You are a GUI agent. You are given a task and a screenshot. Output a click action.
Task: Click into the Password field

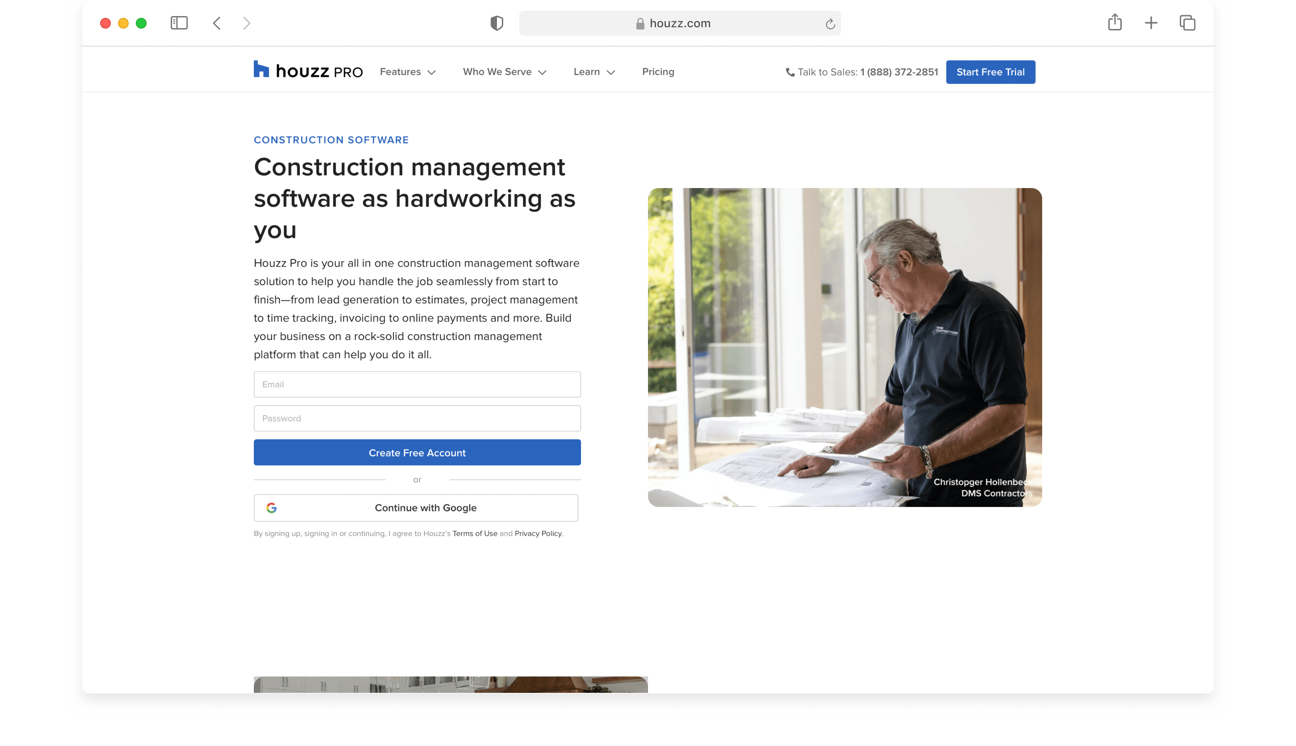coord(417,418)
